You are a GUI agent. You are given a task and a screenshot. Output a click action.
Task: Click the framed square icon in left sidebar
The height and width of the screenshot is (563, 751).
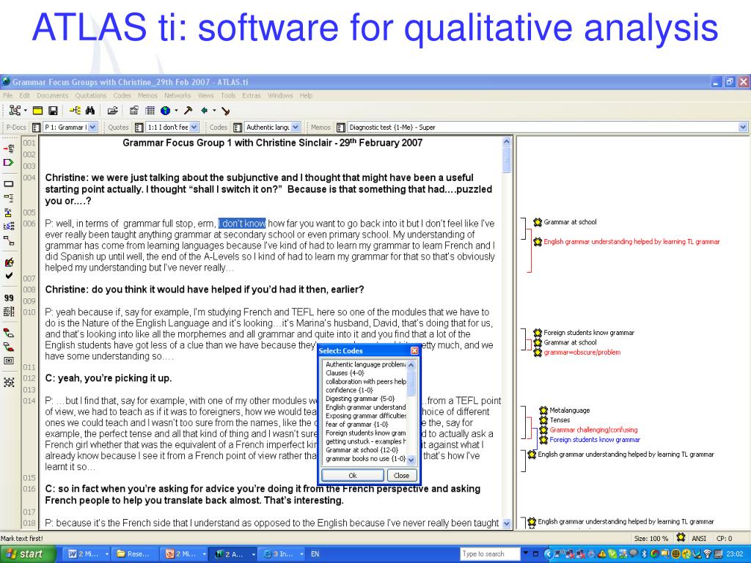[x=9, y=361]
